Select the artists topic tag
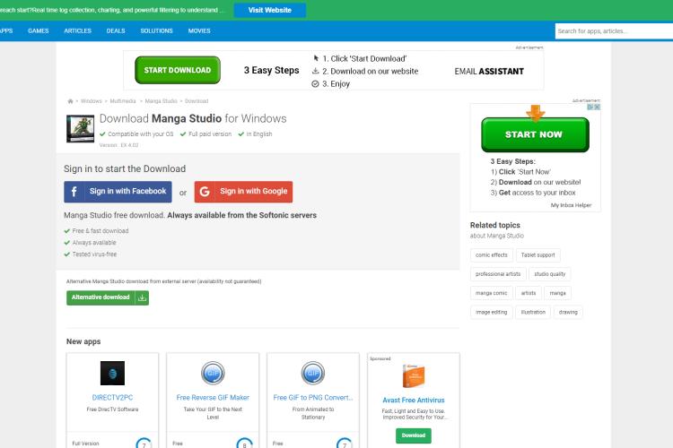This screenshot has height=448, width=673. tap(529, 293)
